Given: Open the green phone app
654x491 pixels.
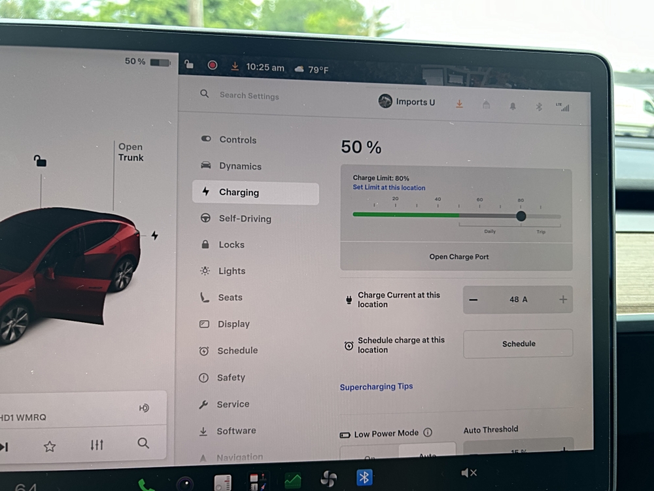Looking at the screenshot, I should (146, 486).
